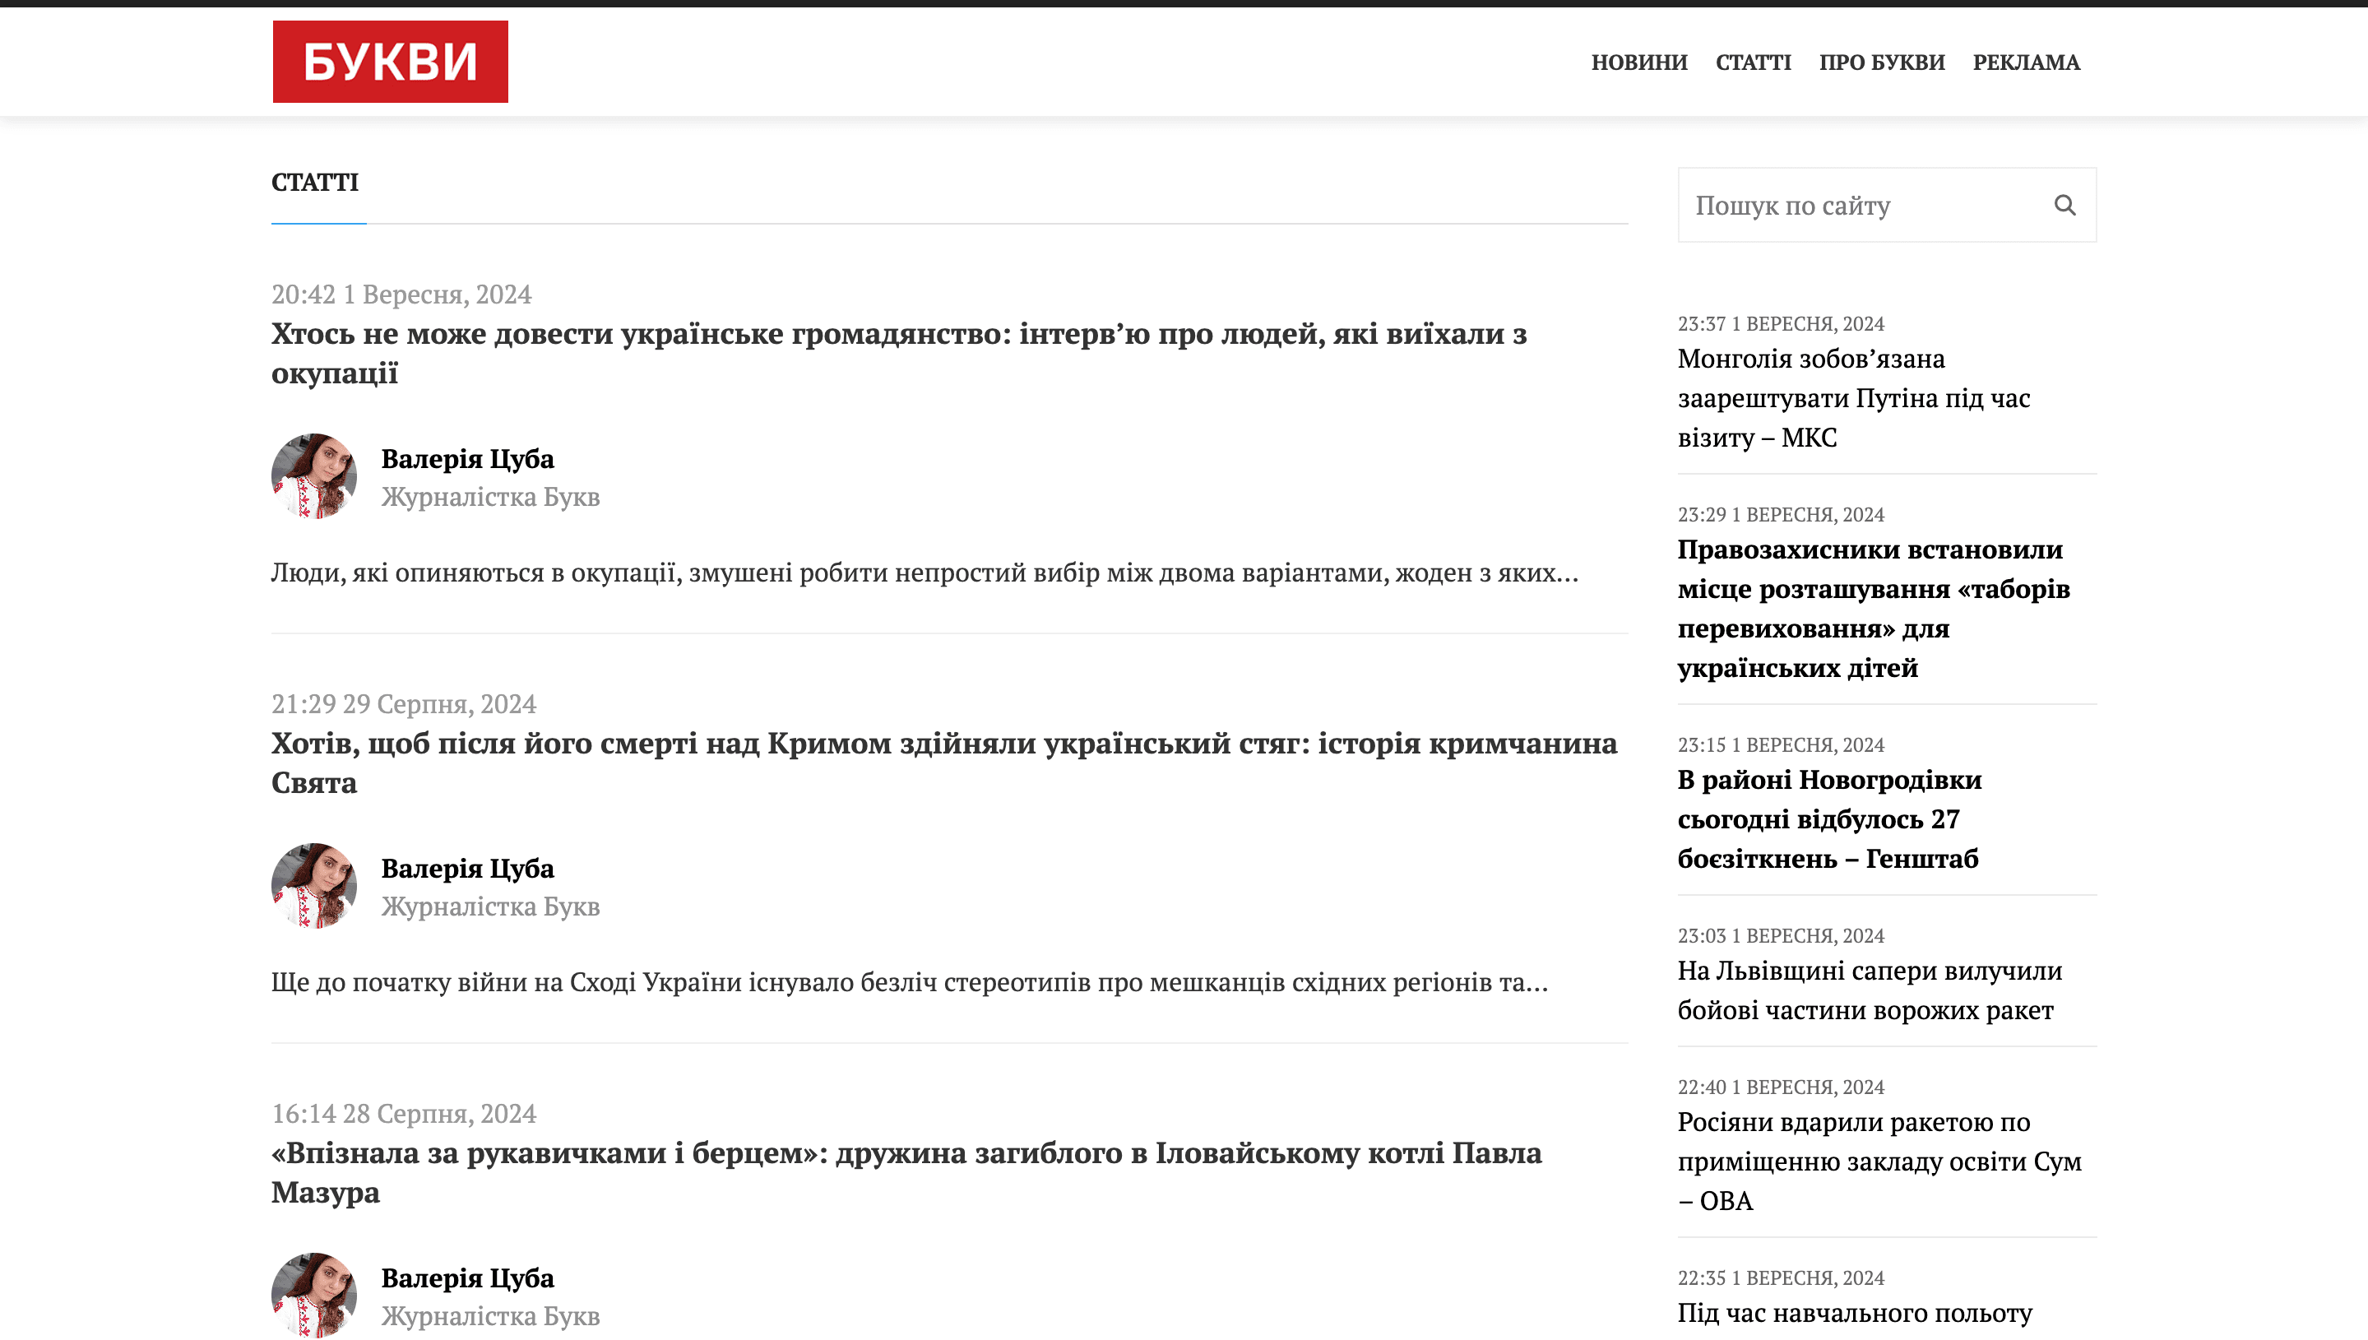Viewport: 2368px width, 1340px height.
Task: Open article about people who left occupation
Action: [x=899, y=354]
